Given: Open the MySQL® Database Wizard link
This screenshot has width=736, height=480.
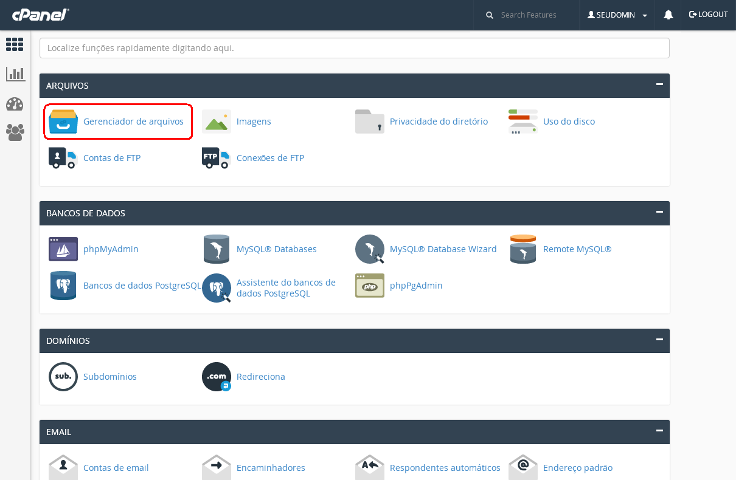Looking at the screenshot, I should pos(443,249).
